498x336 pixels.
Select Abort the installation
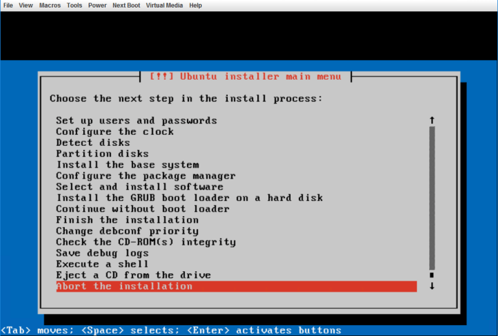pyautogui.click(x=124, y=286)
